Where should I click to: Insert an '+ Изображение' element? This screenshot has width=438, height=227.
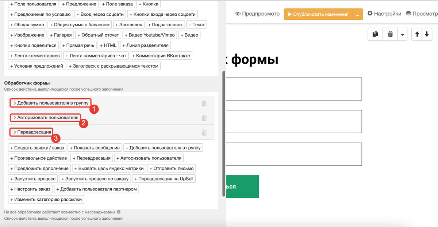(27, 35)
